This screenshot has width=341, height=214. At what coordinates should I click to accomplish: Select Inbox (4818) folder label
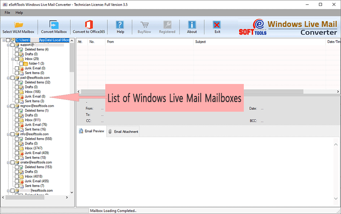tap(34, 176)
